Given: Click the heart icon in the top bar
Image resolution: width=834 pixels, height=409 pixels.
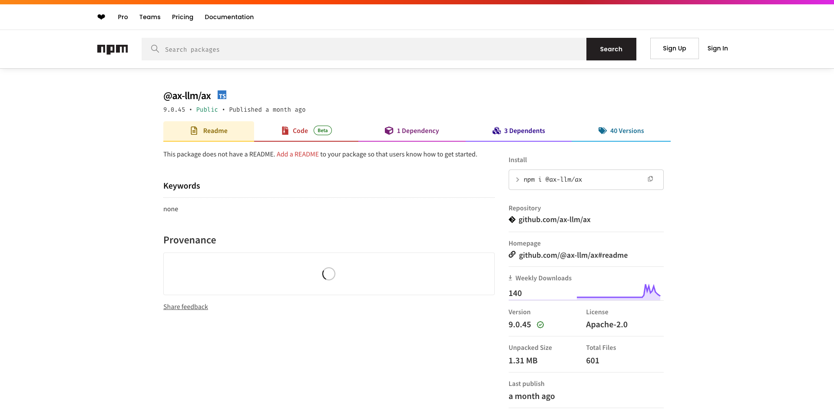Looking at the screenshot, I should (101, 17).
